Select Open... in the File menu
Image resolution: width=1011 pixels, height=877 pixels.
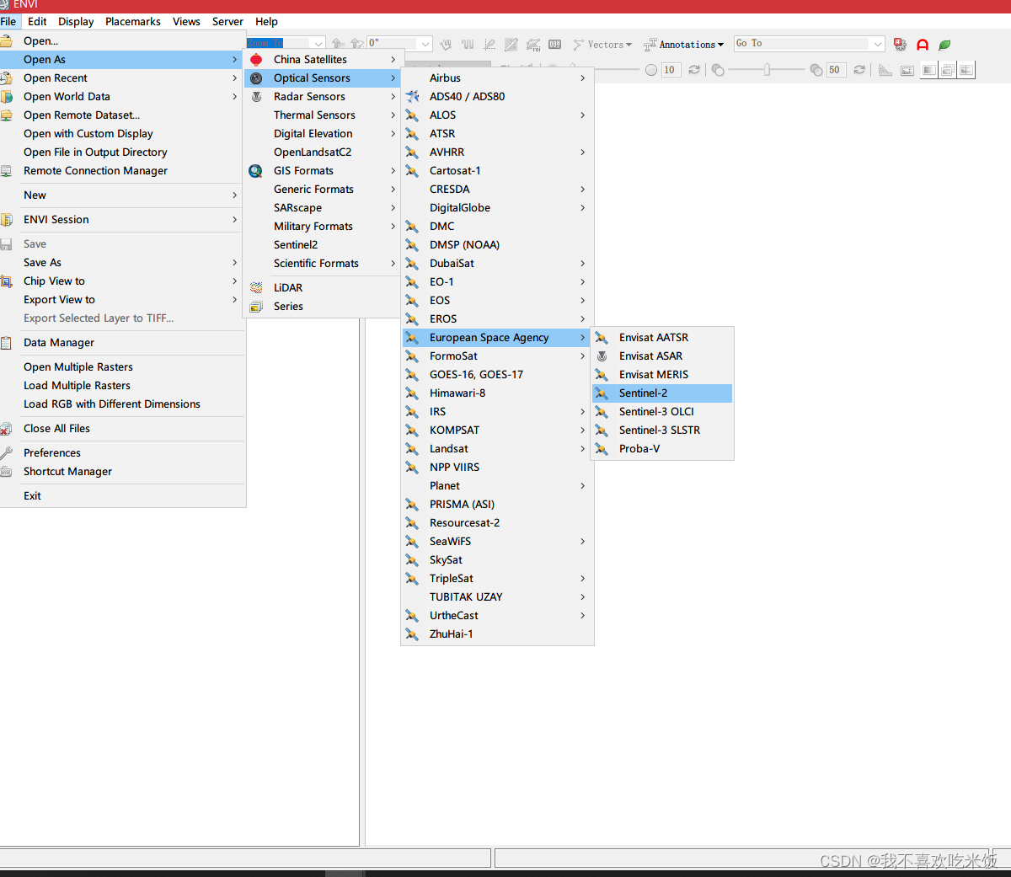pos(123,40)
